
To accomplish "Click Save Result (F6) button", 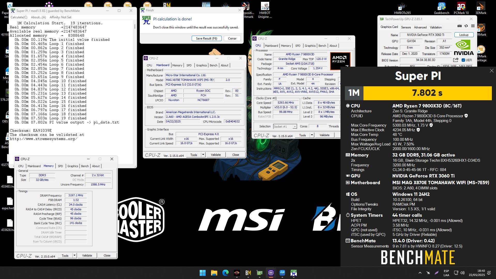I will coord(206,38).
